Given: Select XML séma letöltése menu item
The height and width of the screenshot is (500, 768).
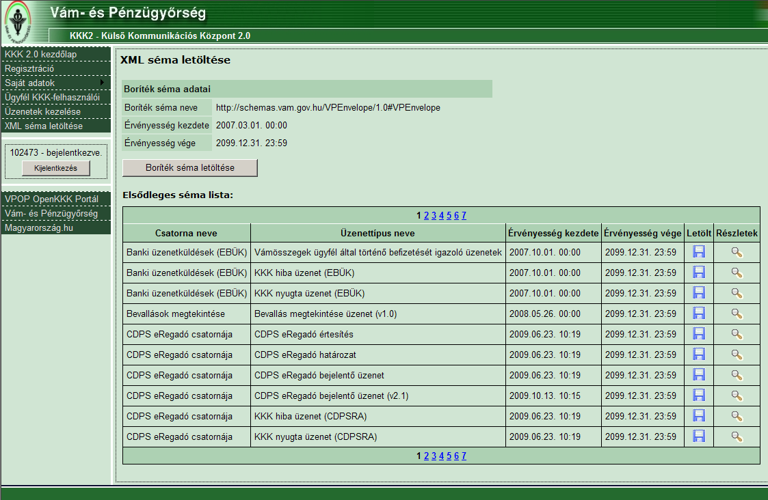Looking at the screenshot, I should (56, 126).
